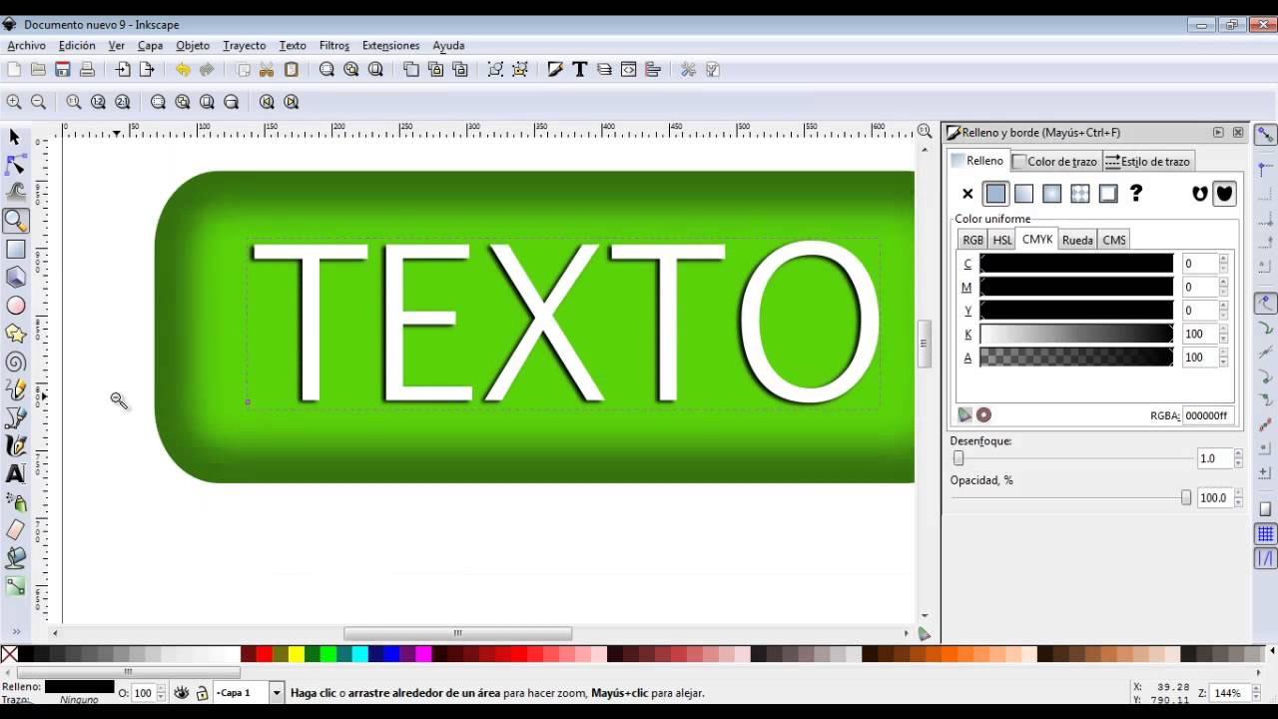The height and width of the screenshot is (719, 1278).
Task: Open the Trayecto menu
Action: click(x=244, y=45)
